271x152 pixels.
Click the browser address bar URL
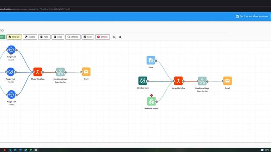pos(35,9)
